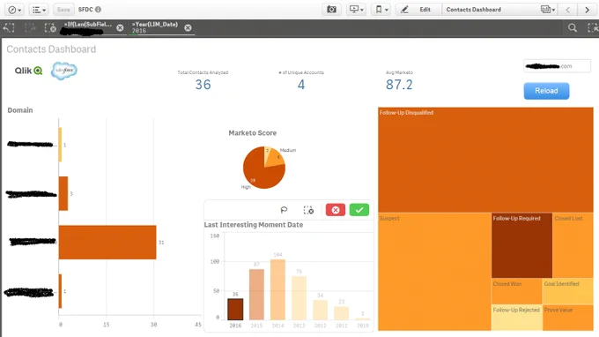Open the Year(LIM_Date) 2016 selection
This screenshot has width=599, height=337.
coord(155,28)
